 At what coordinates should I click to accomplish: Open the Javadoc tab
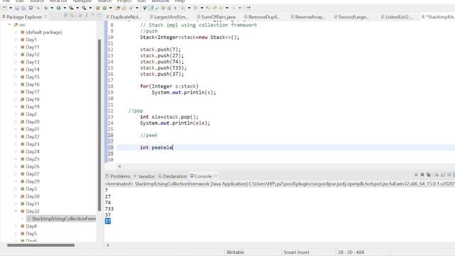point(144,176)
